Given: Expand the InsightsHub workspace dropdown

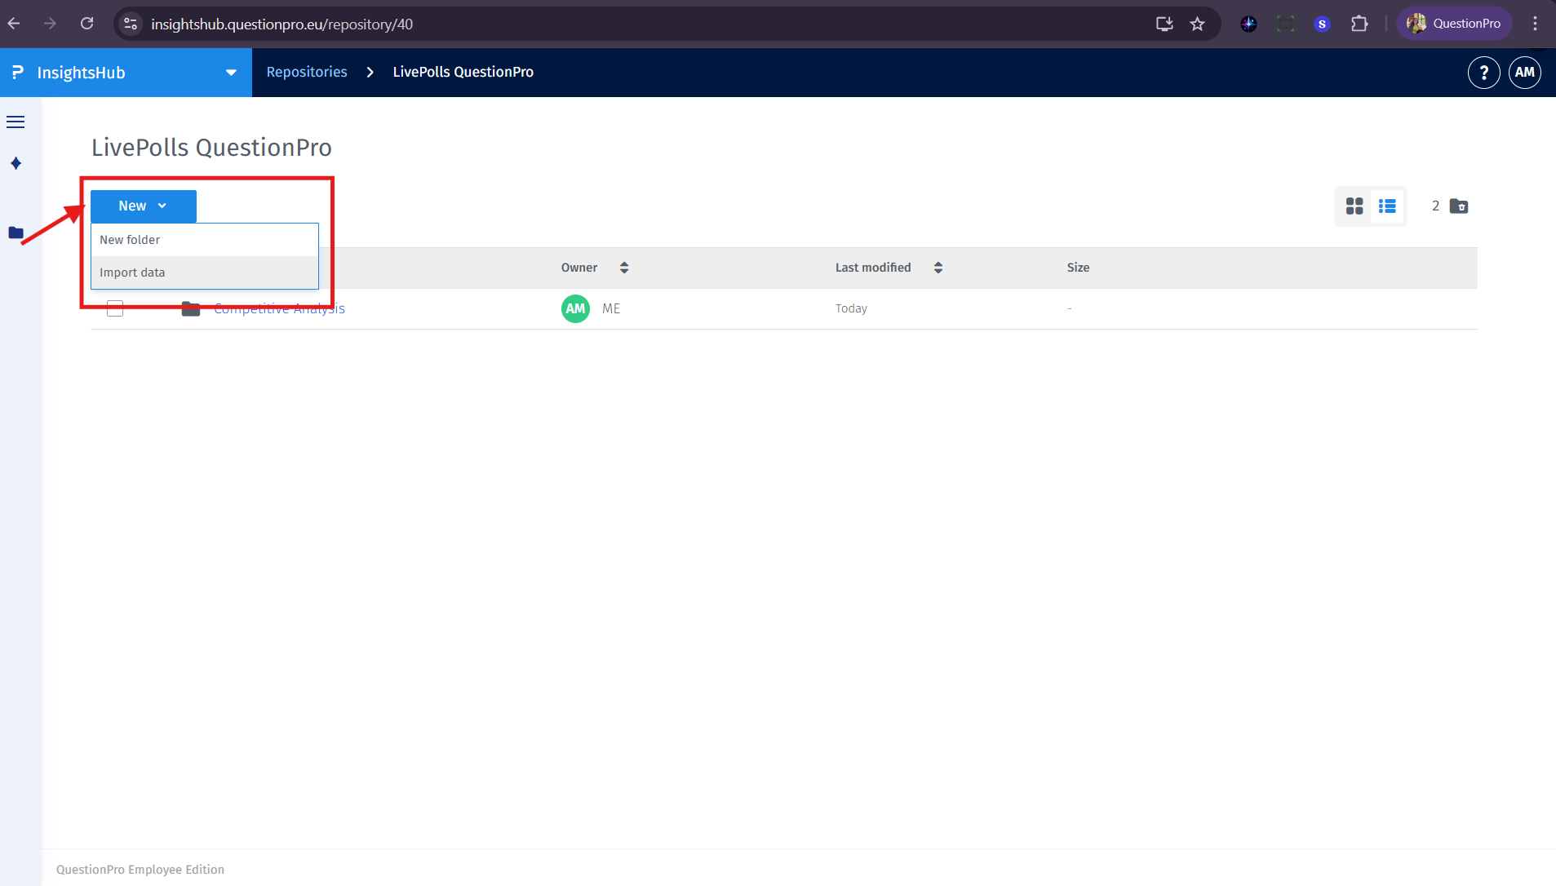Looking at the screenshot, I should pyautogui.click(x=231, y=72).
